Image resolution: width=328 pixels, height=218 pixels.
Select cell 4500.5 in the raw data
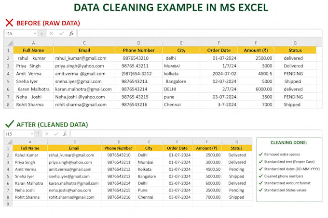click(x=256, y=74)
